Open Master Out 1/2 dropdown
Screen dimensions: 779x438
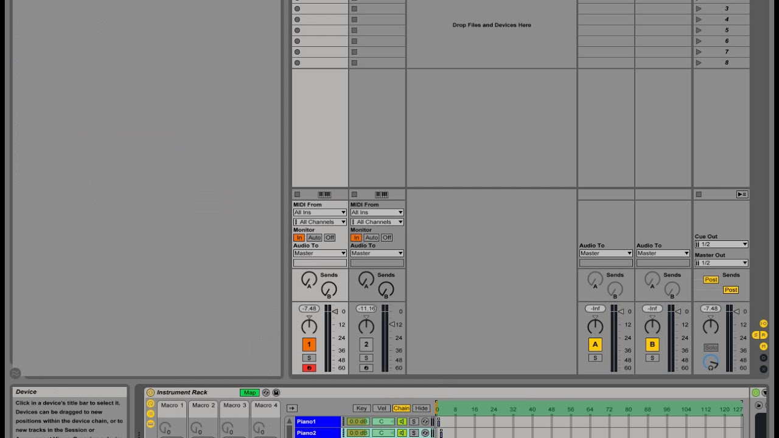(x=721, y=263)
